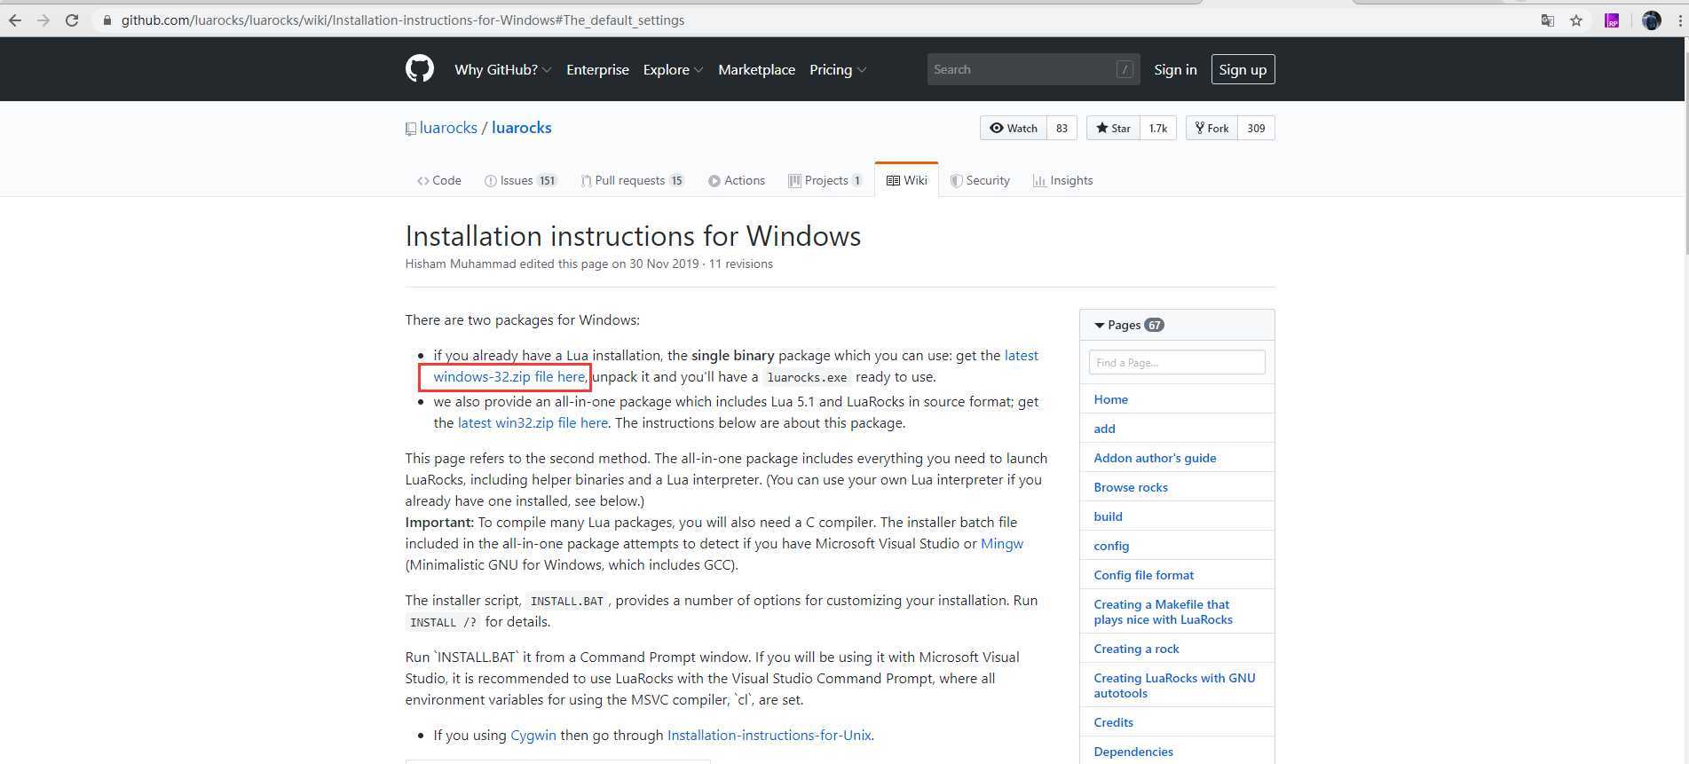Viewport: 1689px width, 764px height.
Task: Click the 309 forks count
Action: (x=1256, y=128)
